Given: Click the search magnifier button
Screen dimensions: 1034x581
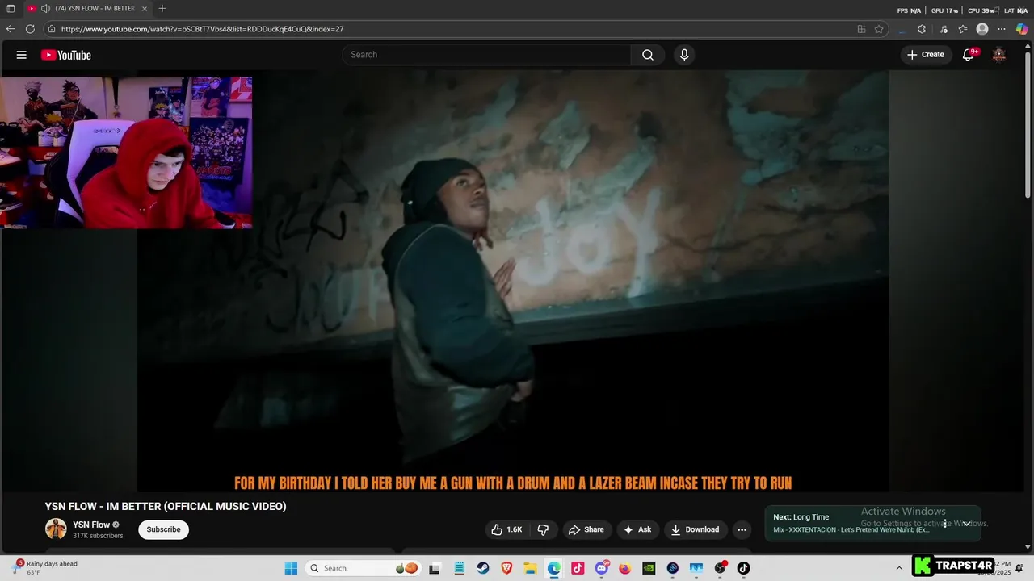Looking at the screenshot, I should click(648, 55).
